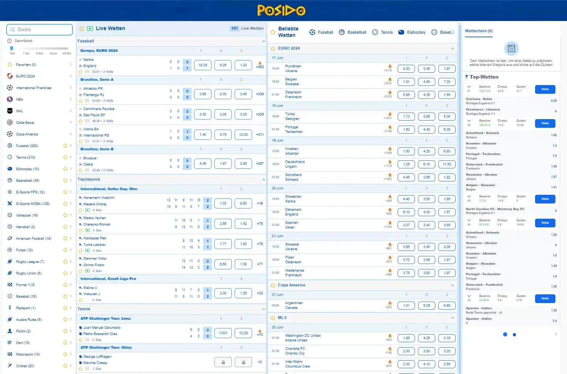Toggle the Beliebte Wetten header star
Viewport: 567px width, 374px height.
pyautogui.click(x=273, y=32)
